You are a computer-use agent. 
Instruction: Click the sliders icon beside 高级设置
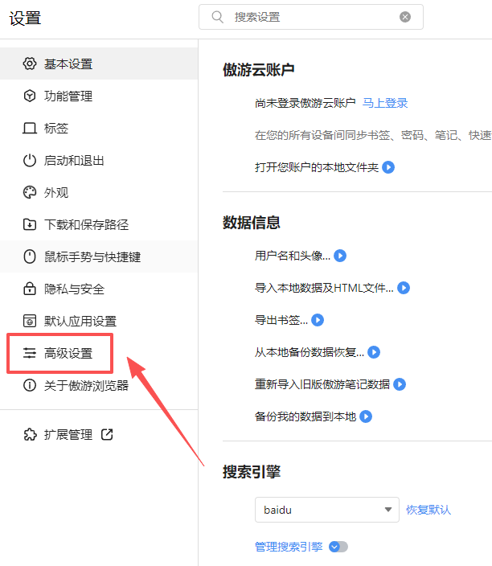[x=30, y=353]
